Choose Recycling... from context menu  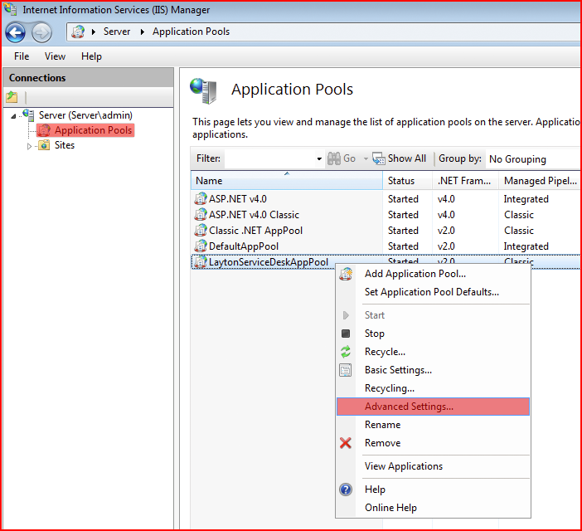(433, 388)
